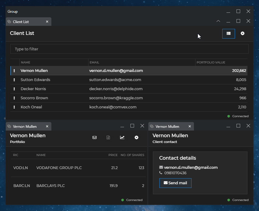Open Portfolio settings gear icon

pyautogui.click(x=136, y=138)
